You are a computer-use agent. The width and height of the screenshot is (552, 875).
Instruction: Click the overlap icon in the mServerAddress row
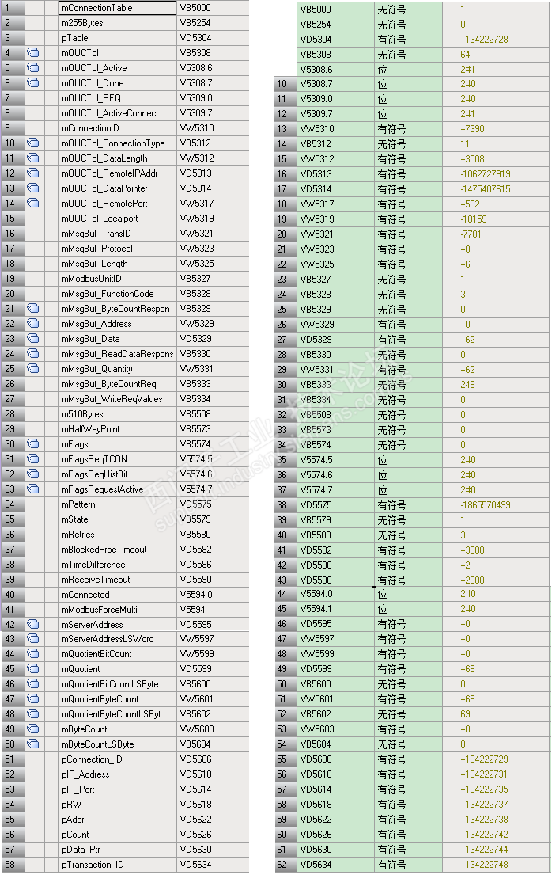pyautogui.click(x=33, y=625)
